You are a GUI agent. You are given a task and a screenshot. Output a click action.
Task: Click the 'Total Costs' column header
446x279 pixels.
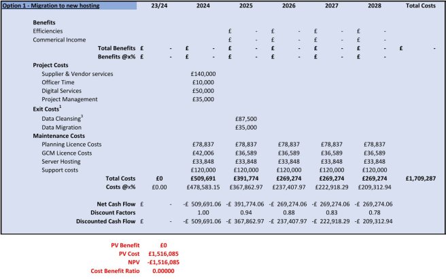pos(422,6)
